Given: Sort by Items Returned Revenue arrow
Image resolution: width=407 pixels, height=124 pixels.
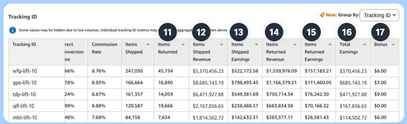Looking at the screenshot, I should 295,45.
